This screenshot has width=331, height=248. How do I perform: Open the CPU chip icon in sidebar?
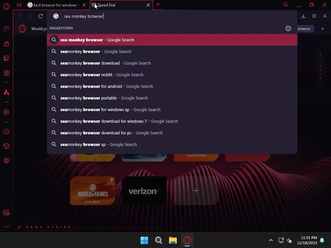click(6, 73)
